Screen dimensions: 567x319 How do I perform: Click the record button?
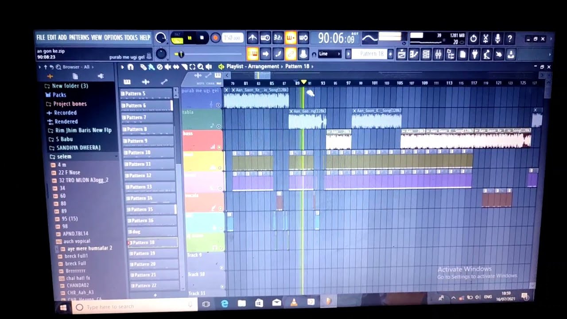[x=215, y=38]
